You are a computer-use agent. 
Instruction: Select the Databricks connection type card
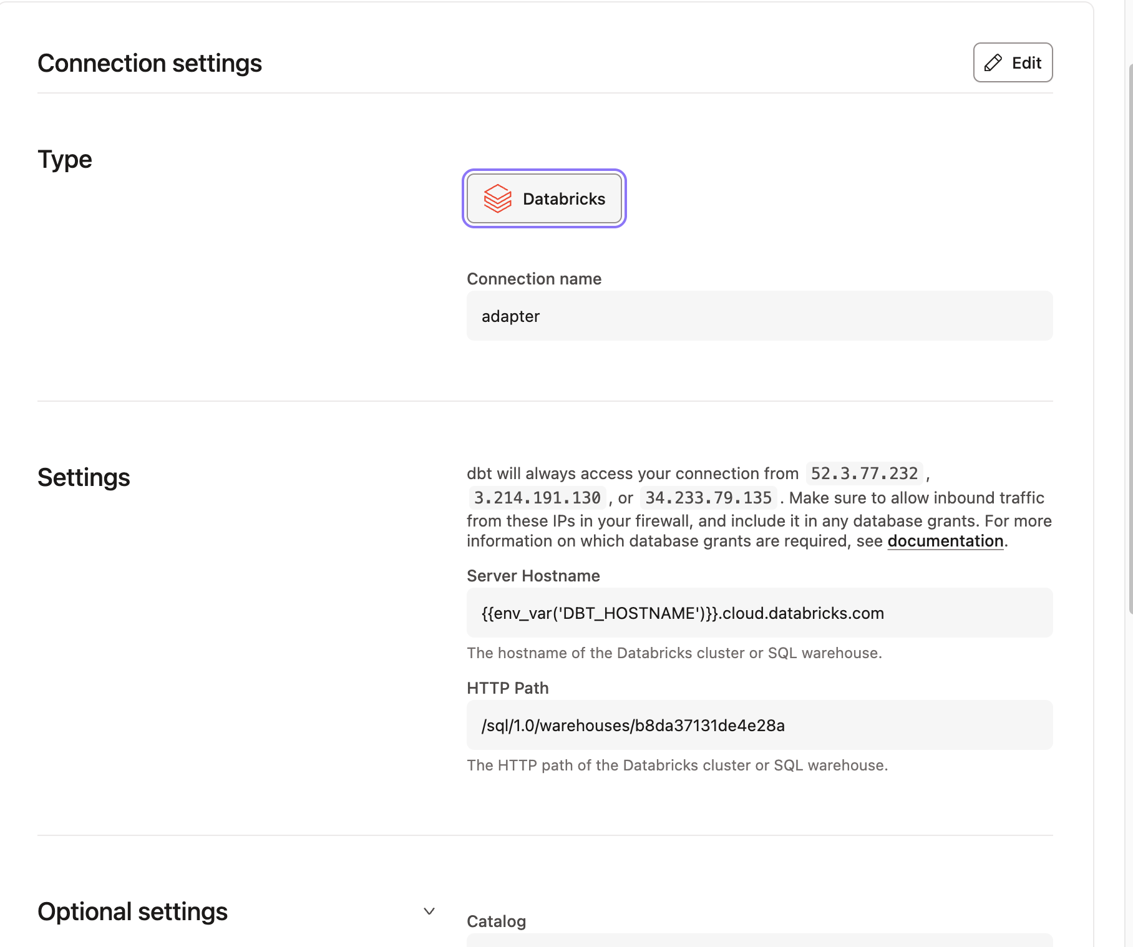[x=543, y=198]
